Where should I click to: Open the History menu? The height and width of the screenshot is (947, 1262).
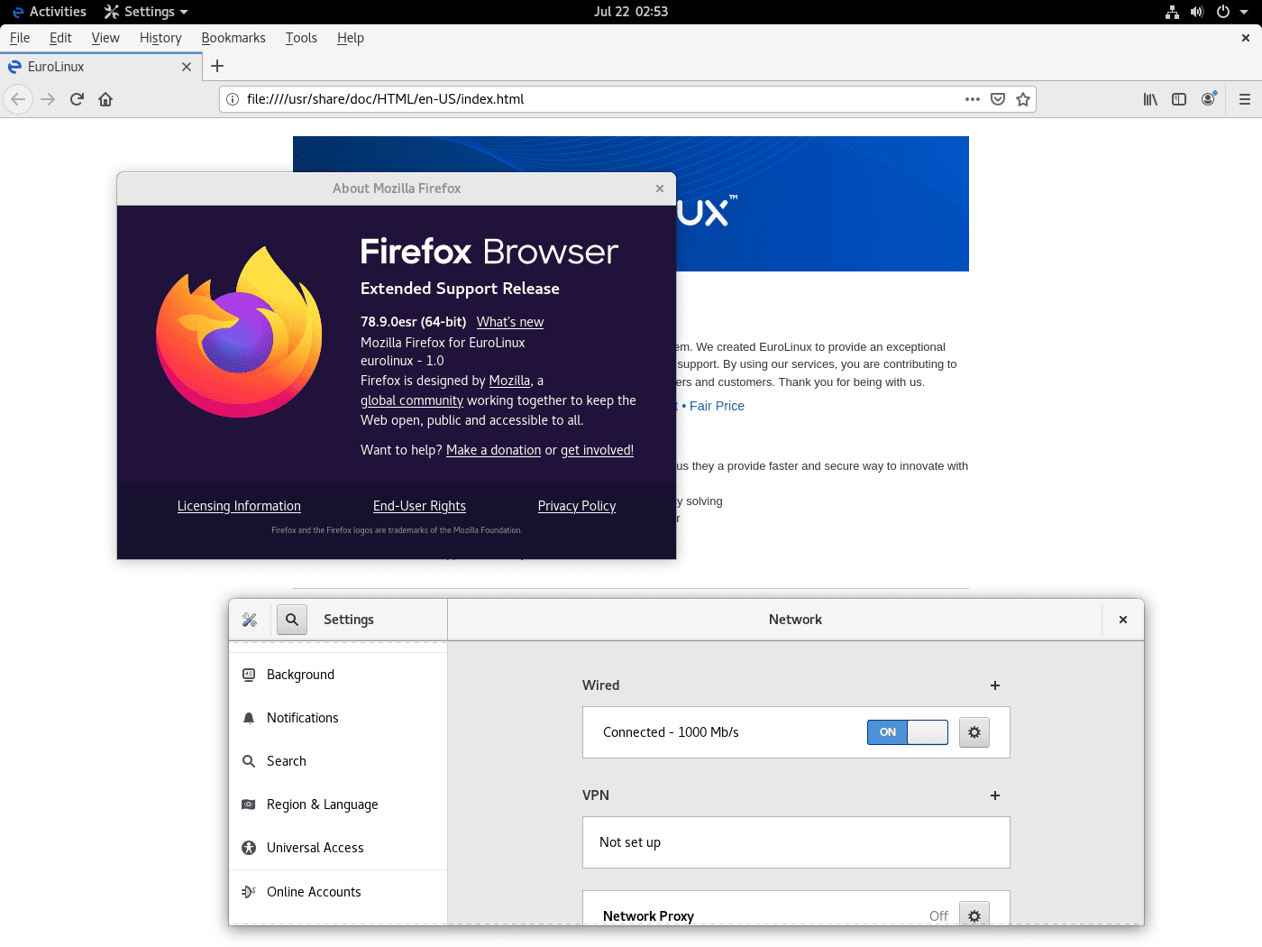(x=160, y=38)
